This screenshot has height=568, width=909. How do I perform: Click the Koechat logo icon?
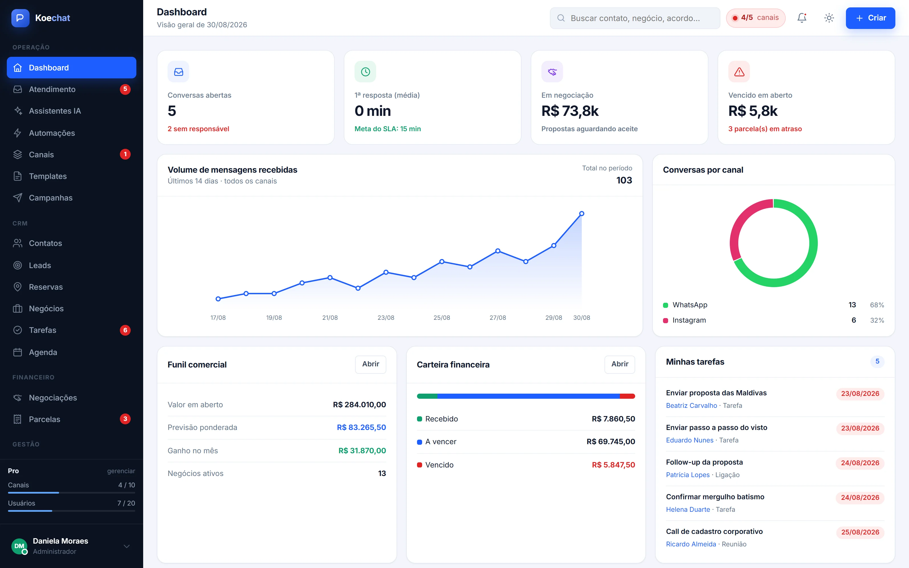click(x=20, y=18)
